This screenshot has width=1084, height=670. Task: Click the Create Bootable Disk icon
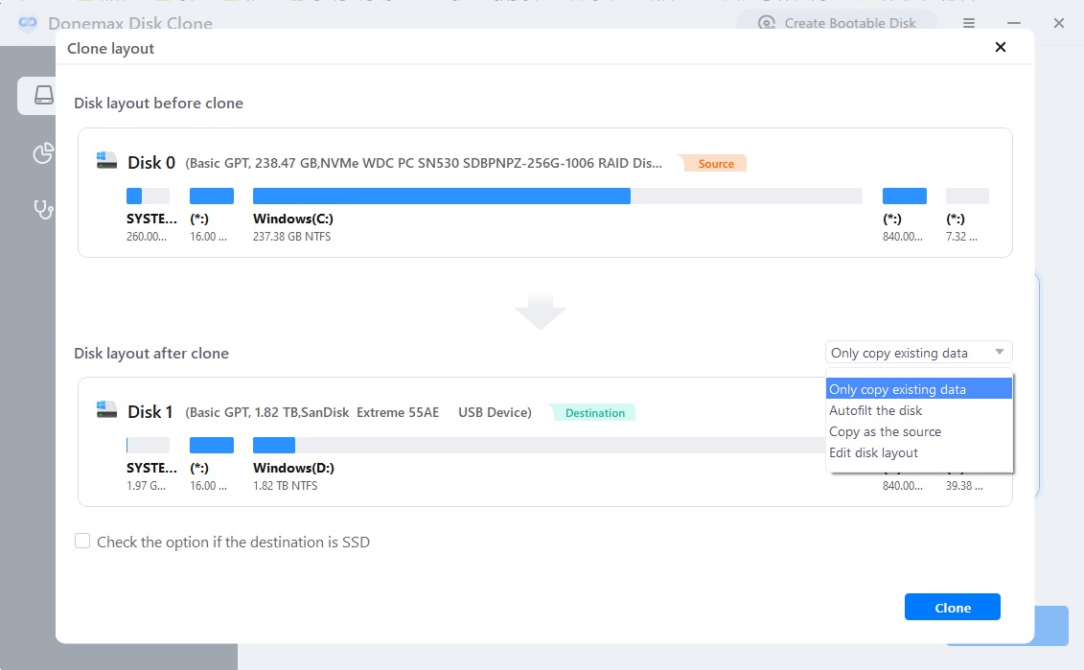tap(768, 22)
